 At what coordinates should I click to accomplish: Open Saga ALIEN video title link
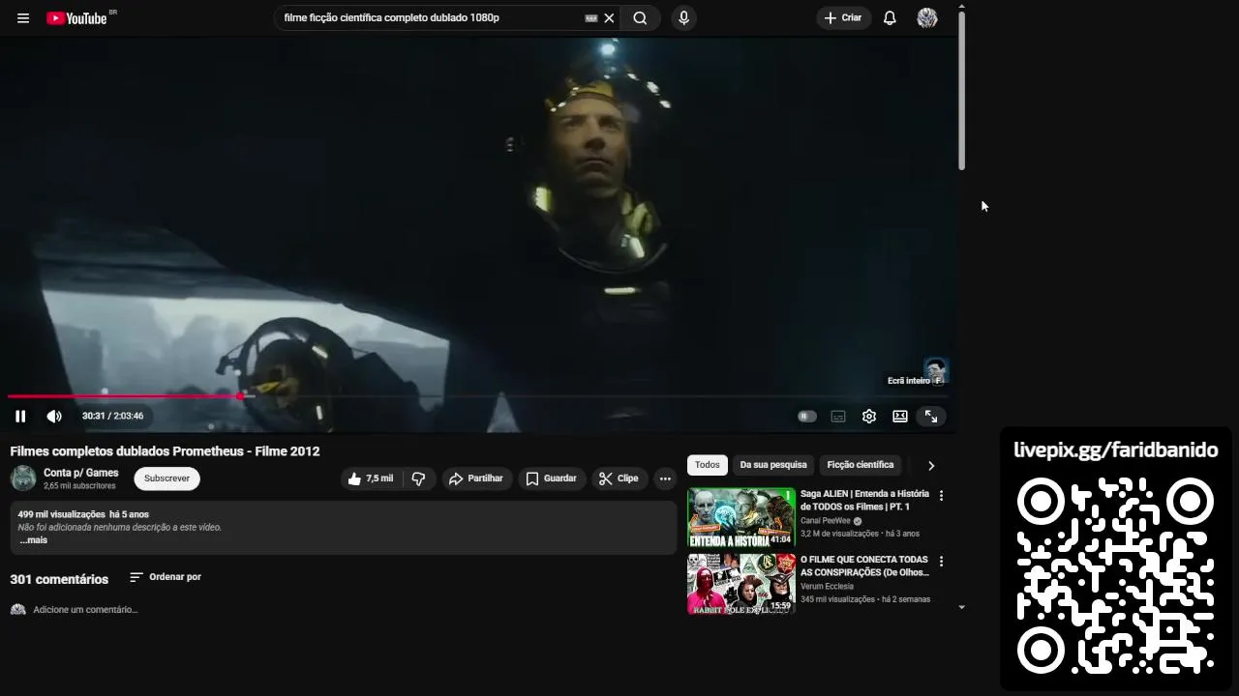click(x=864, y=500)
